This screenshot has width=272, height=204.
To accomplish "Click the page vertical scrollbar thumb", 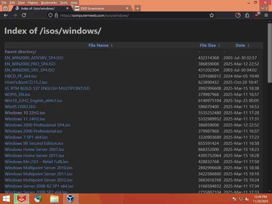I will pos(270,53).
